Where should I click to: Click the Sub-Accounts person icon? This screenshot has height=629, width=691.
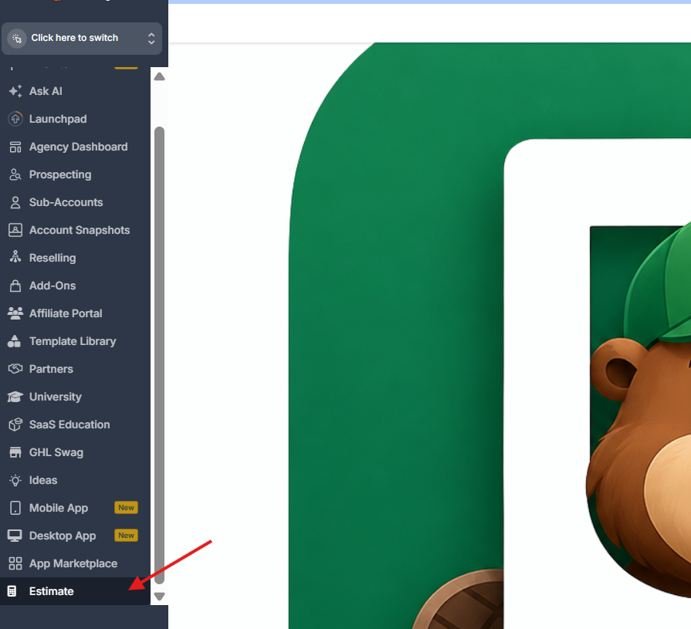point(15,202)
